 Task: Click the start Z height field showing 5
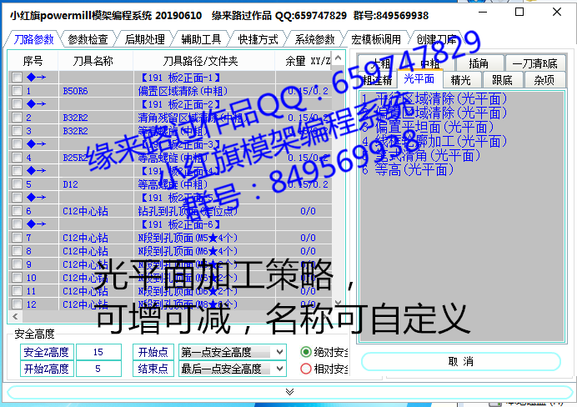coord(98,369)
